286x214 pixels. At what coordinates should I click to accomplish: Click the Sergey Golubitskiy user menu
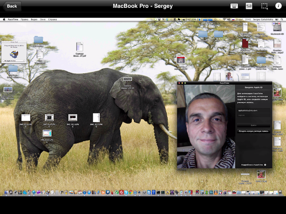tap(263, 19)
